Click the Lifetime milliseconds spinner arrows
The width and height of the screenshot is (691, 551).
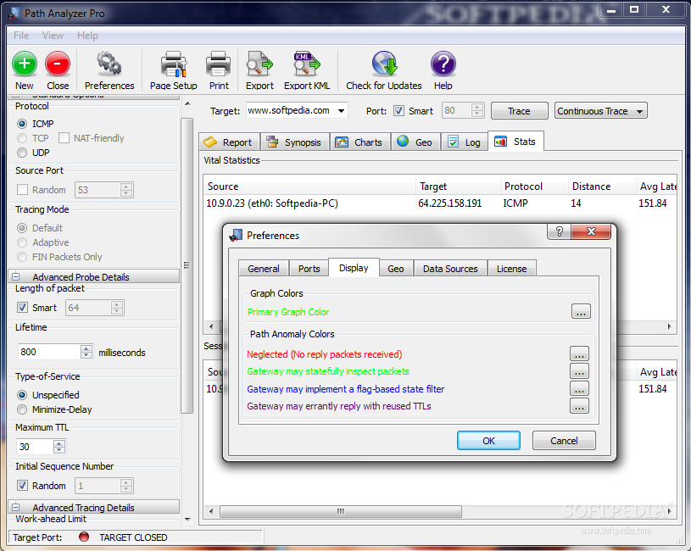point(86,352)
